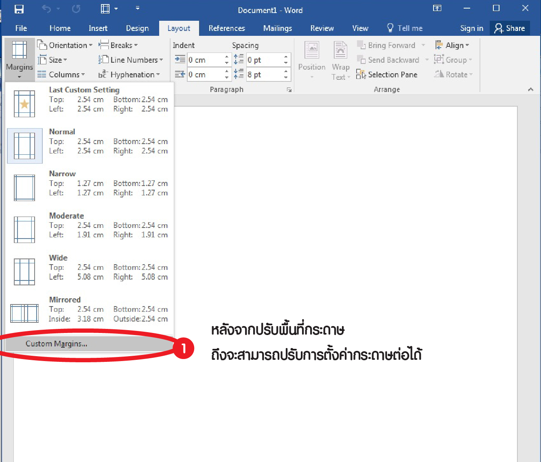541x462 pixels.
Task: Open the Align dropdown
Action: pos(452,45)
